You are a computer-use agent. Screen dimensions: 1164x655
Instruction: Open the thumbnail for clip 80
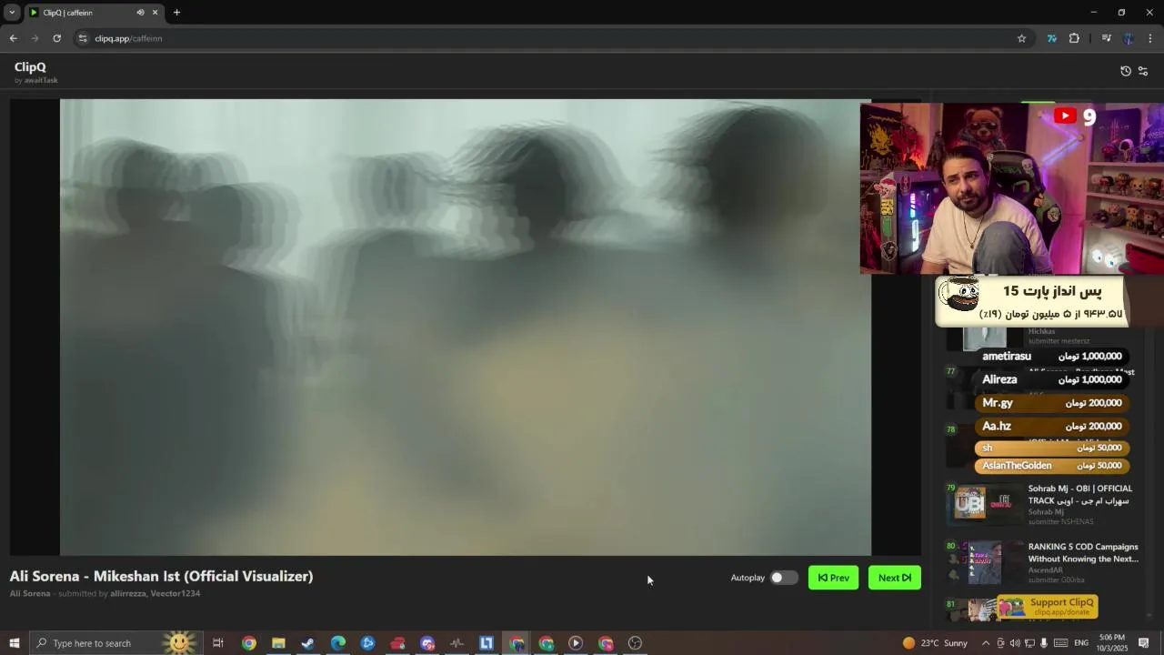coord(986,562)
